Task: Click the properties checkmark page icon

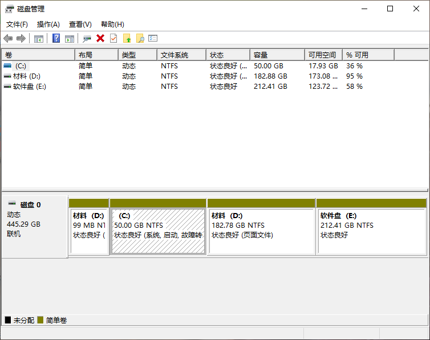Action: point(113,38)
